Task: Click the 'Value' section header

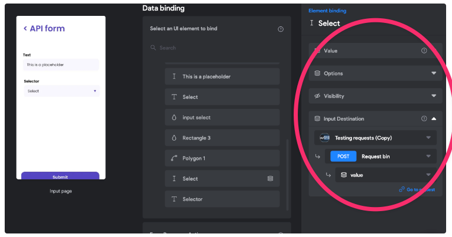Action: (x=375, y=51)
